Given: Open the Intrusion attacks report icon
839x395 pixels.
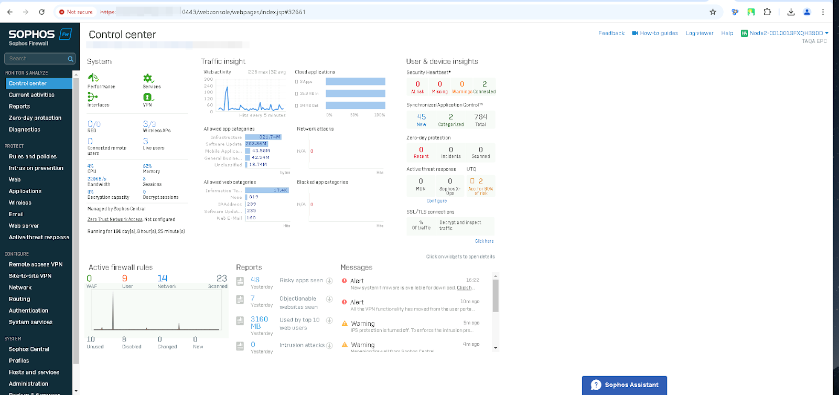Looking at the screenshot, I should [240, 346].
